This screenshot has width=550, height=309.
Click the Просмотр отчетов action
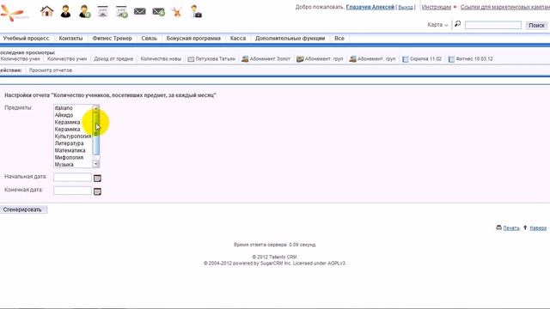51,70
